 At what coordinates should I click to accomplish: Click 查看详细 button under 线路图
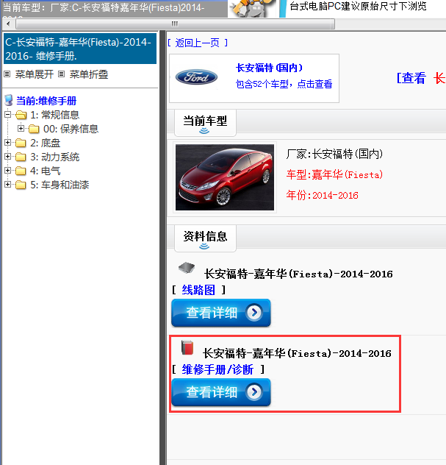[x=221, y=313]
